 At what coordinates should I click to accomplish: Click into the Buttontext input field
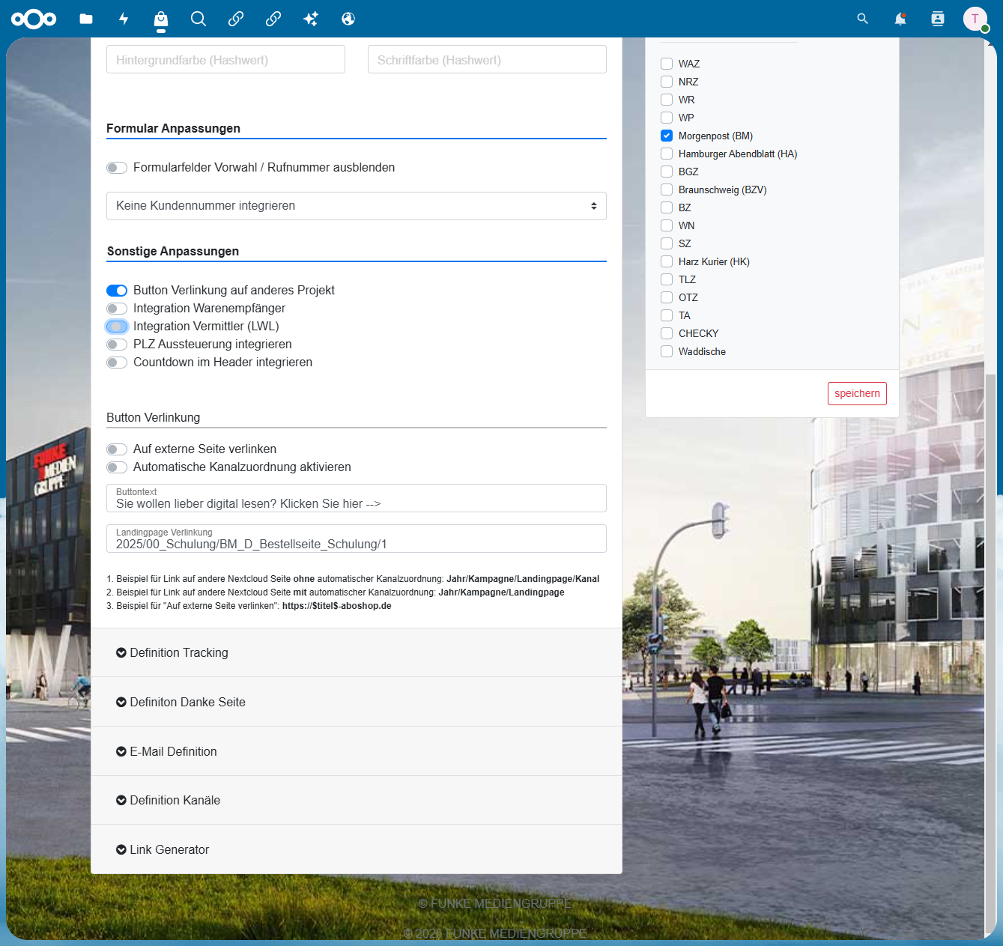[x=357, y=498]
